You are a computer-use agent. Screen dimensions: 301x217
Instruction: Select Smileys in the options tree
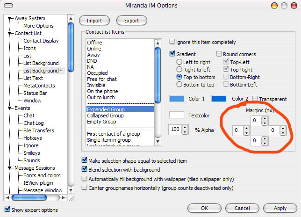32,153
